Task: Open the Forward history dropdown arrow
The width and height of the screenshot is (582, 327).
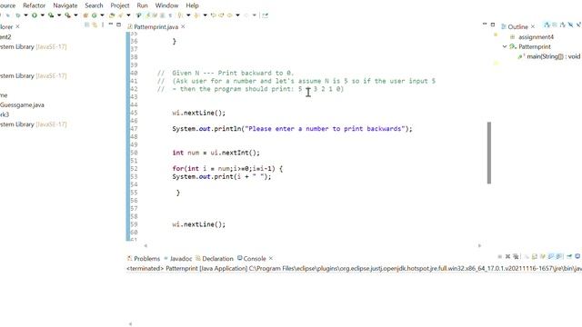Action: [255, 15]
